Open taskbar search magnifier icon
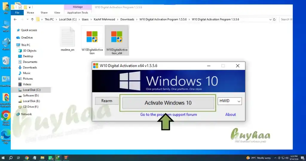This screenshot has height=161, width=306. click(11, 158)
